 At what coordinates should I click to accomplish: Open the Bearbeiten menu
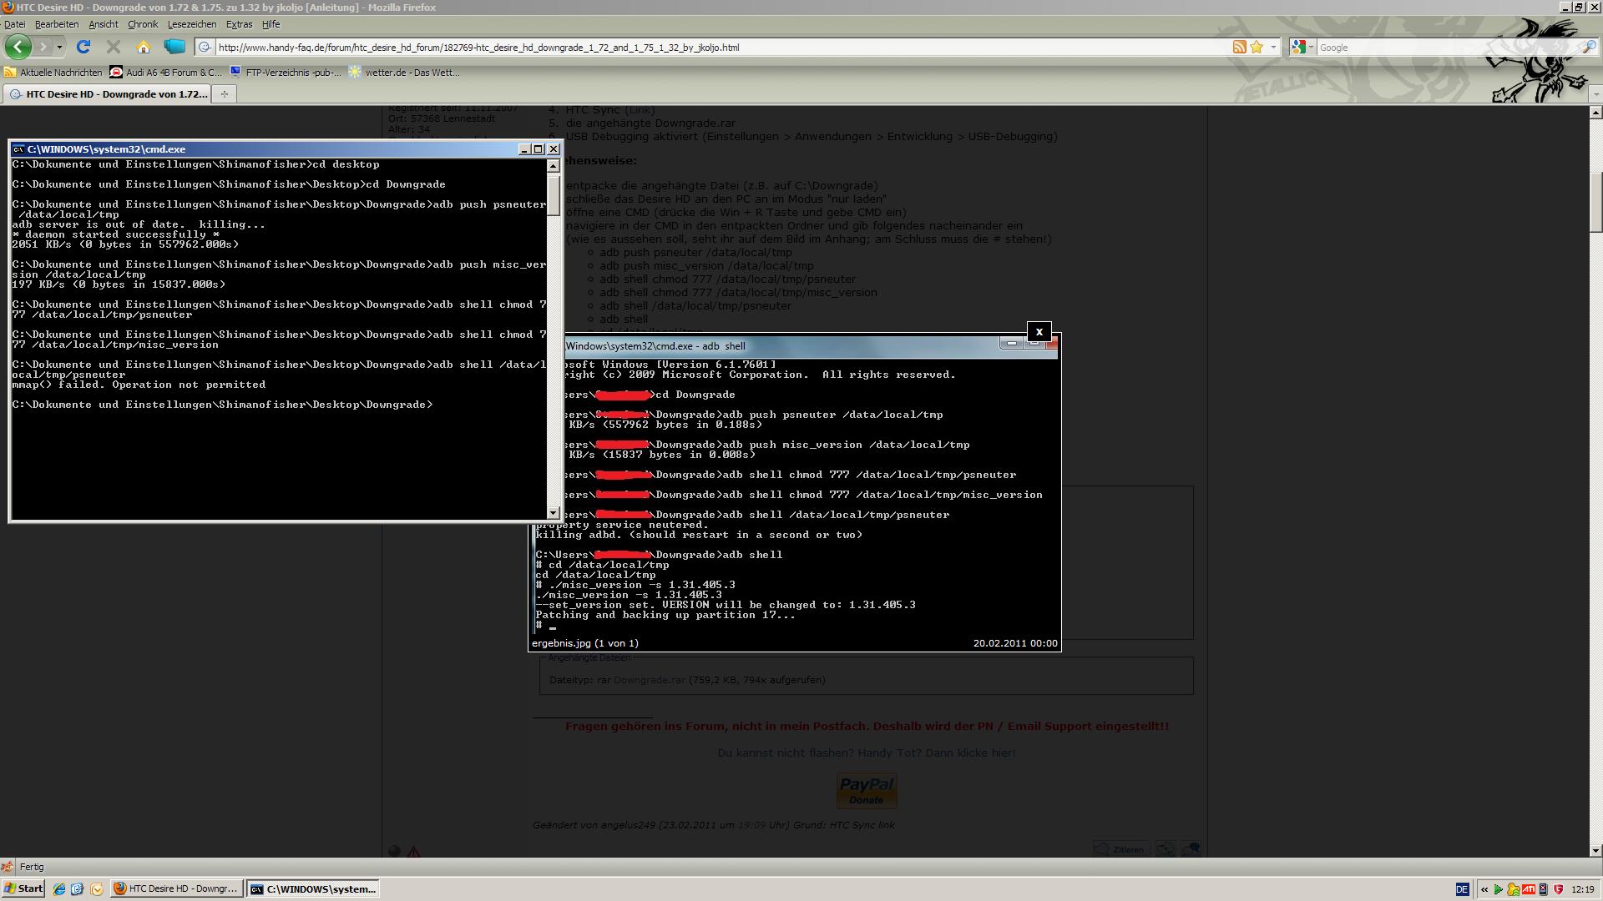[57, 24]
